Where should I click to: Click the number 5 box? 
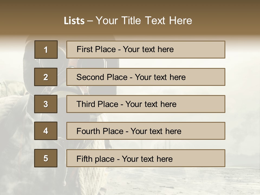point(46,158)
